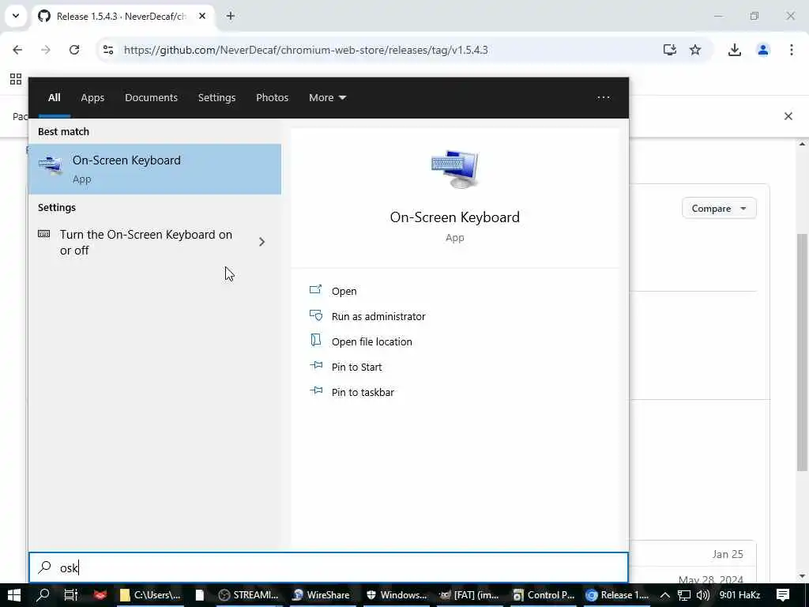Switch to [FAT] GIMP taskbar window
Screen dimensions: 809x607
click(x=469, y=594)
